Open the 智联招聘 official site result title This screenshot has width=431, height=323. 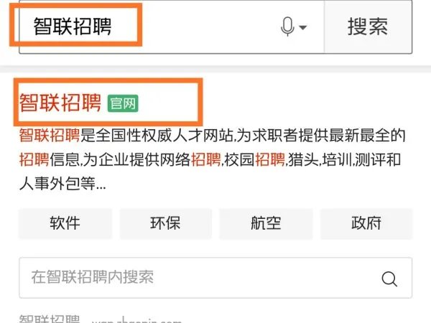[x=60, y=103]
